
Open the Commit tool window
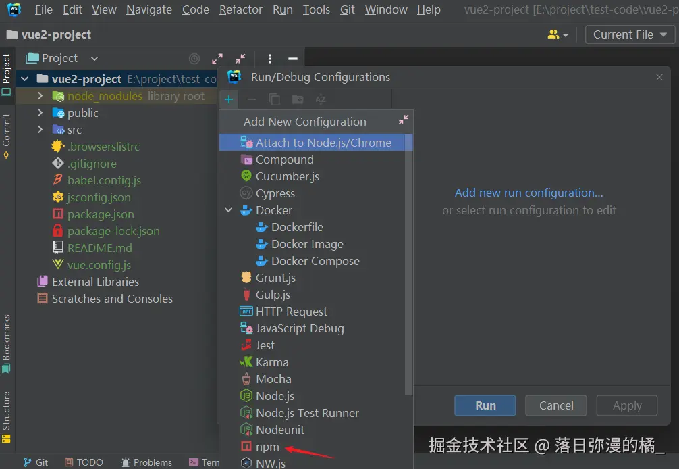click(7, 133)
